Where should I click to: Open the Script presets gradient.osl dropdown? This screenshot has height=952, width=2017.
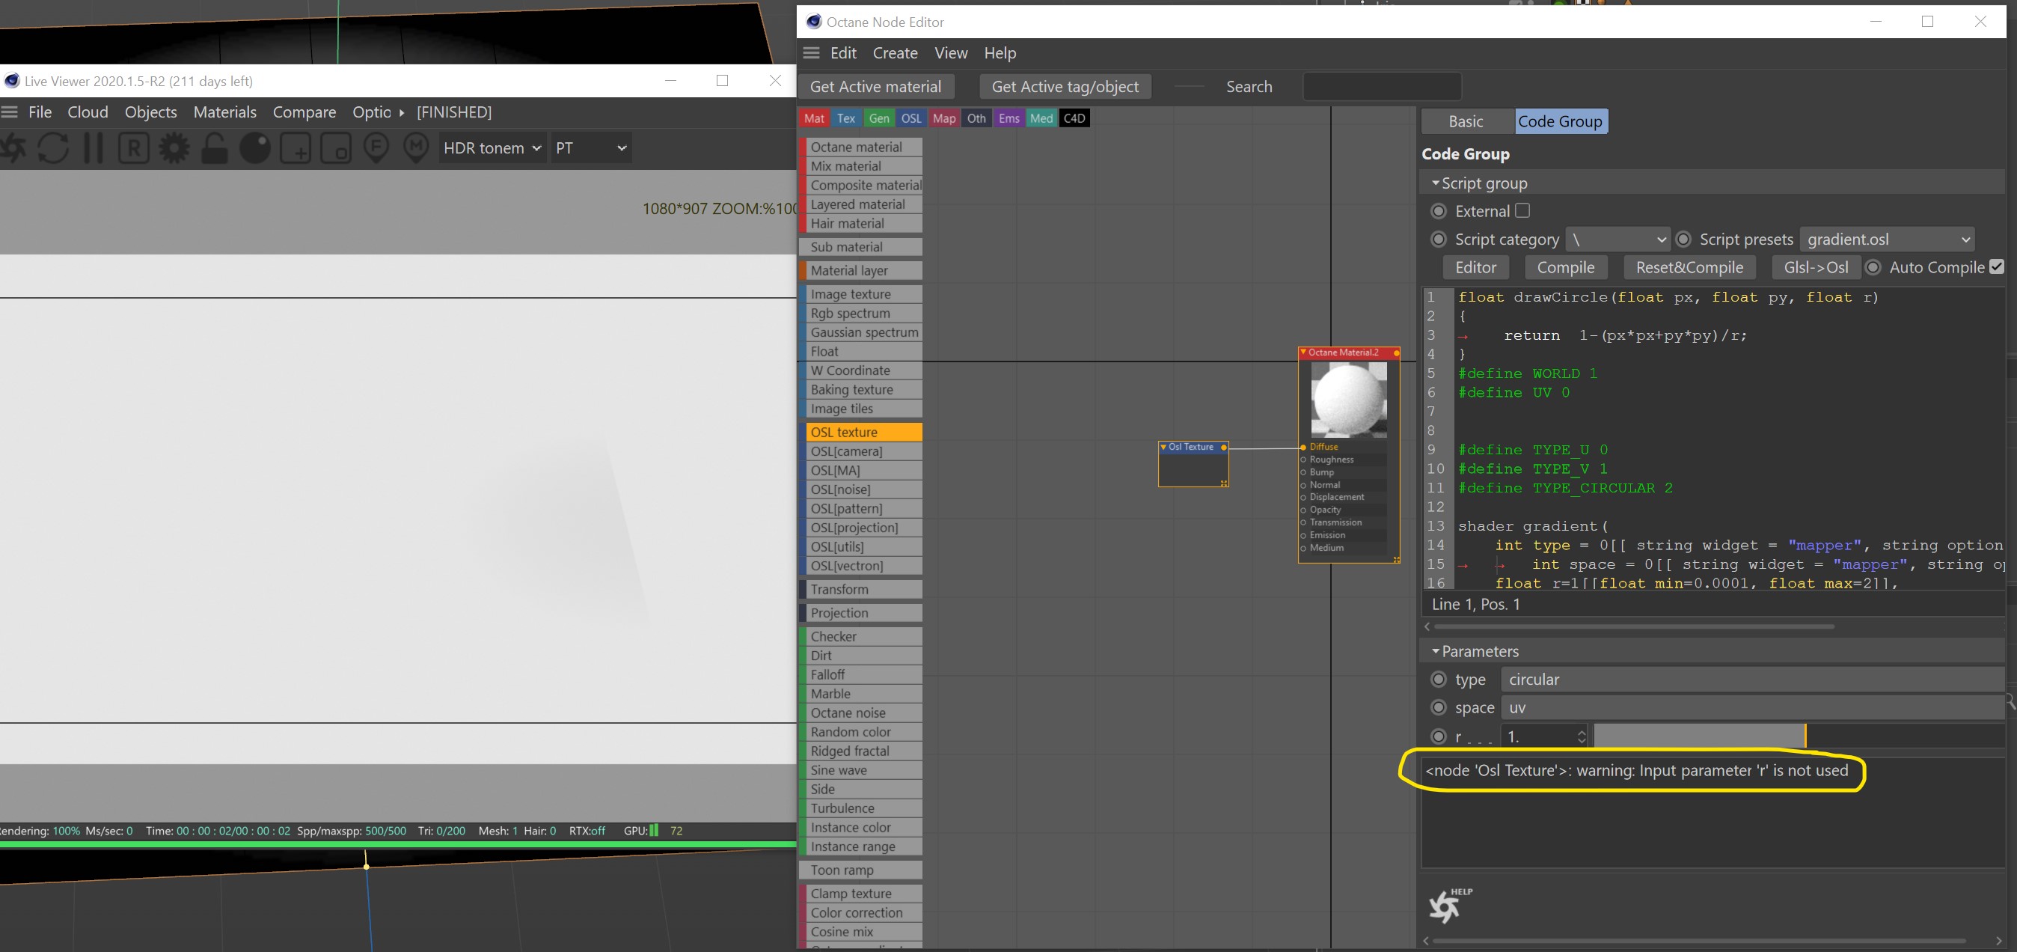1886,239
